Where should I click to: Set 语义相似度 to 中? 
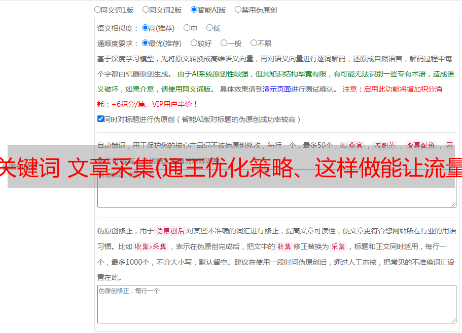point(187,28)
